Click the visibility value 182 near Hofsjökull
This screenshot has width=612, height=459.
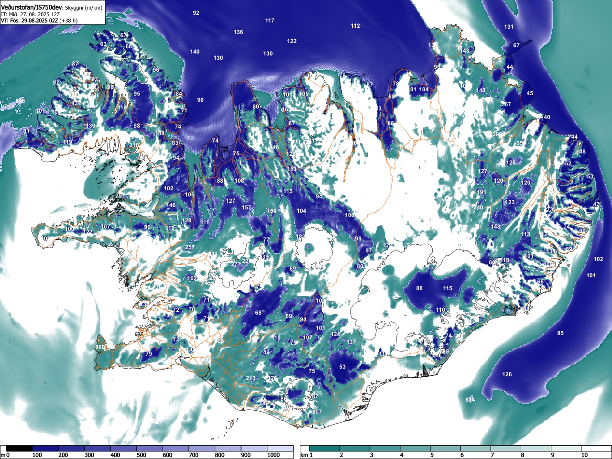tap(300, 237)
